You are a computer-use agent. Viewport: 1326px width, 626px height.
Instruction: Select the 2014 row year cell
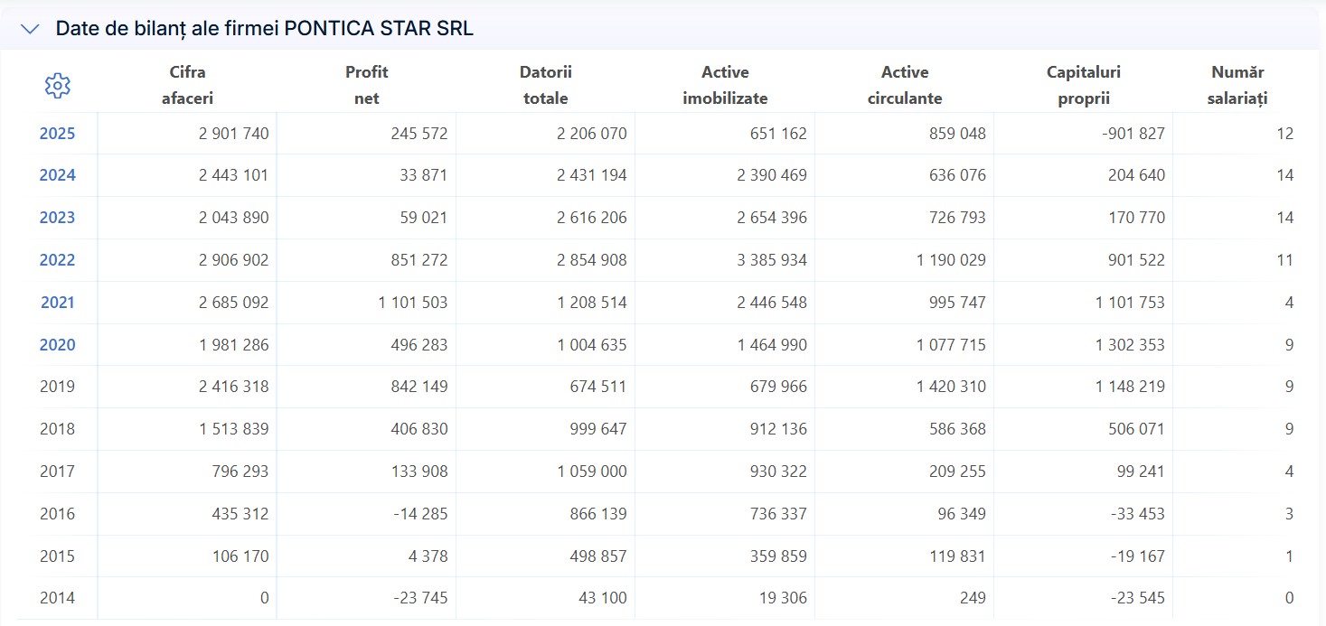(x=57, y=598)
